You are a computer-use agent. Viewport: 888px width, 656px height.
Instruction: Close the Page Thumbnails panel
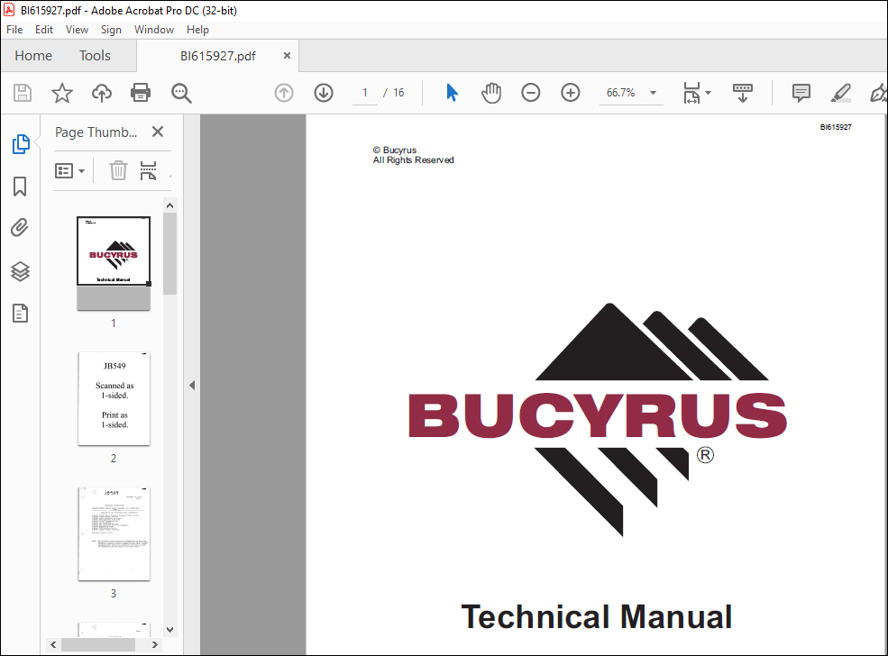158,132
